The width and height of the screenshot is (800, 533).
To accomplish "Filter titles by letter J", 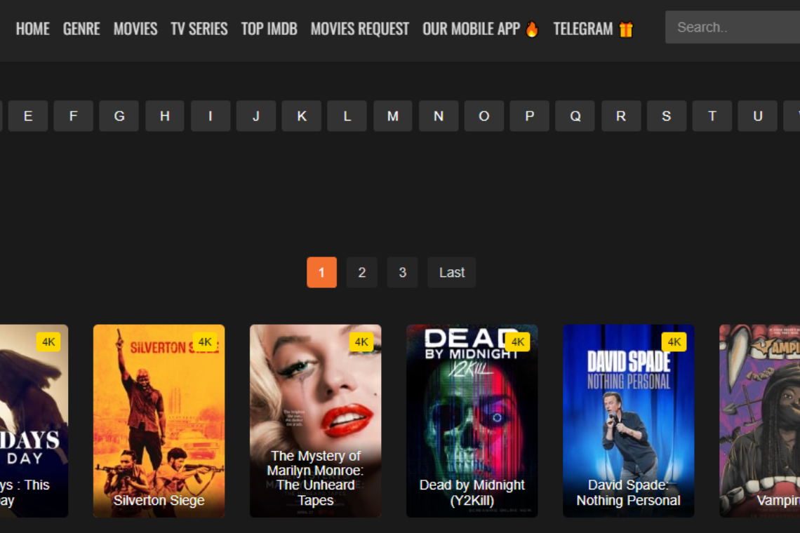I will click(256, 116).
